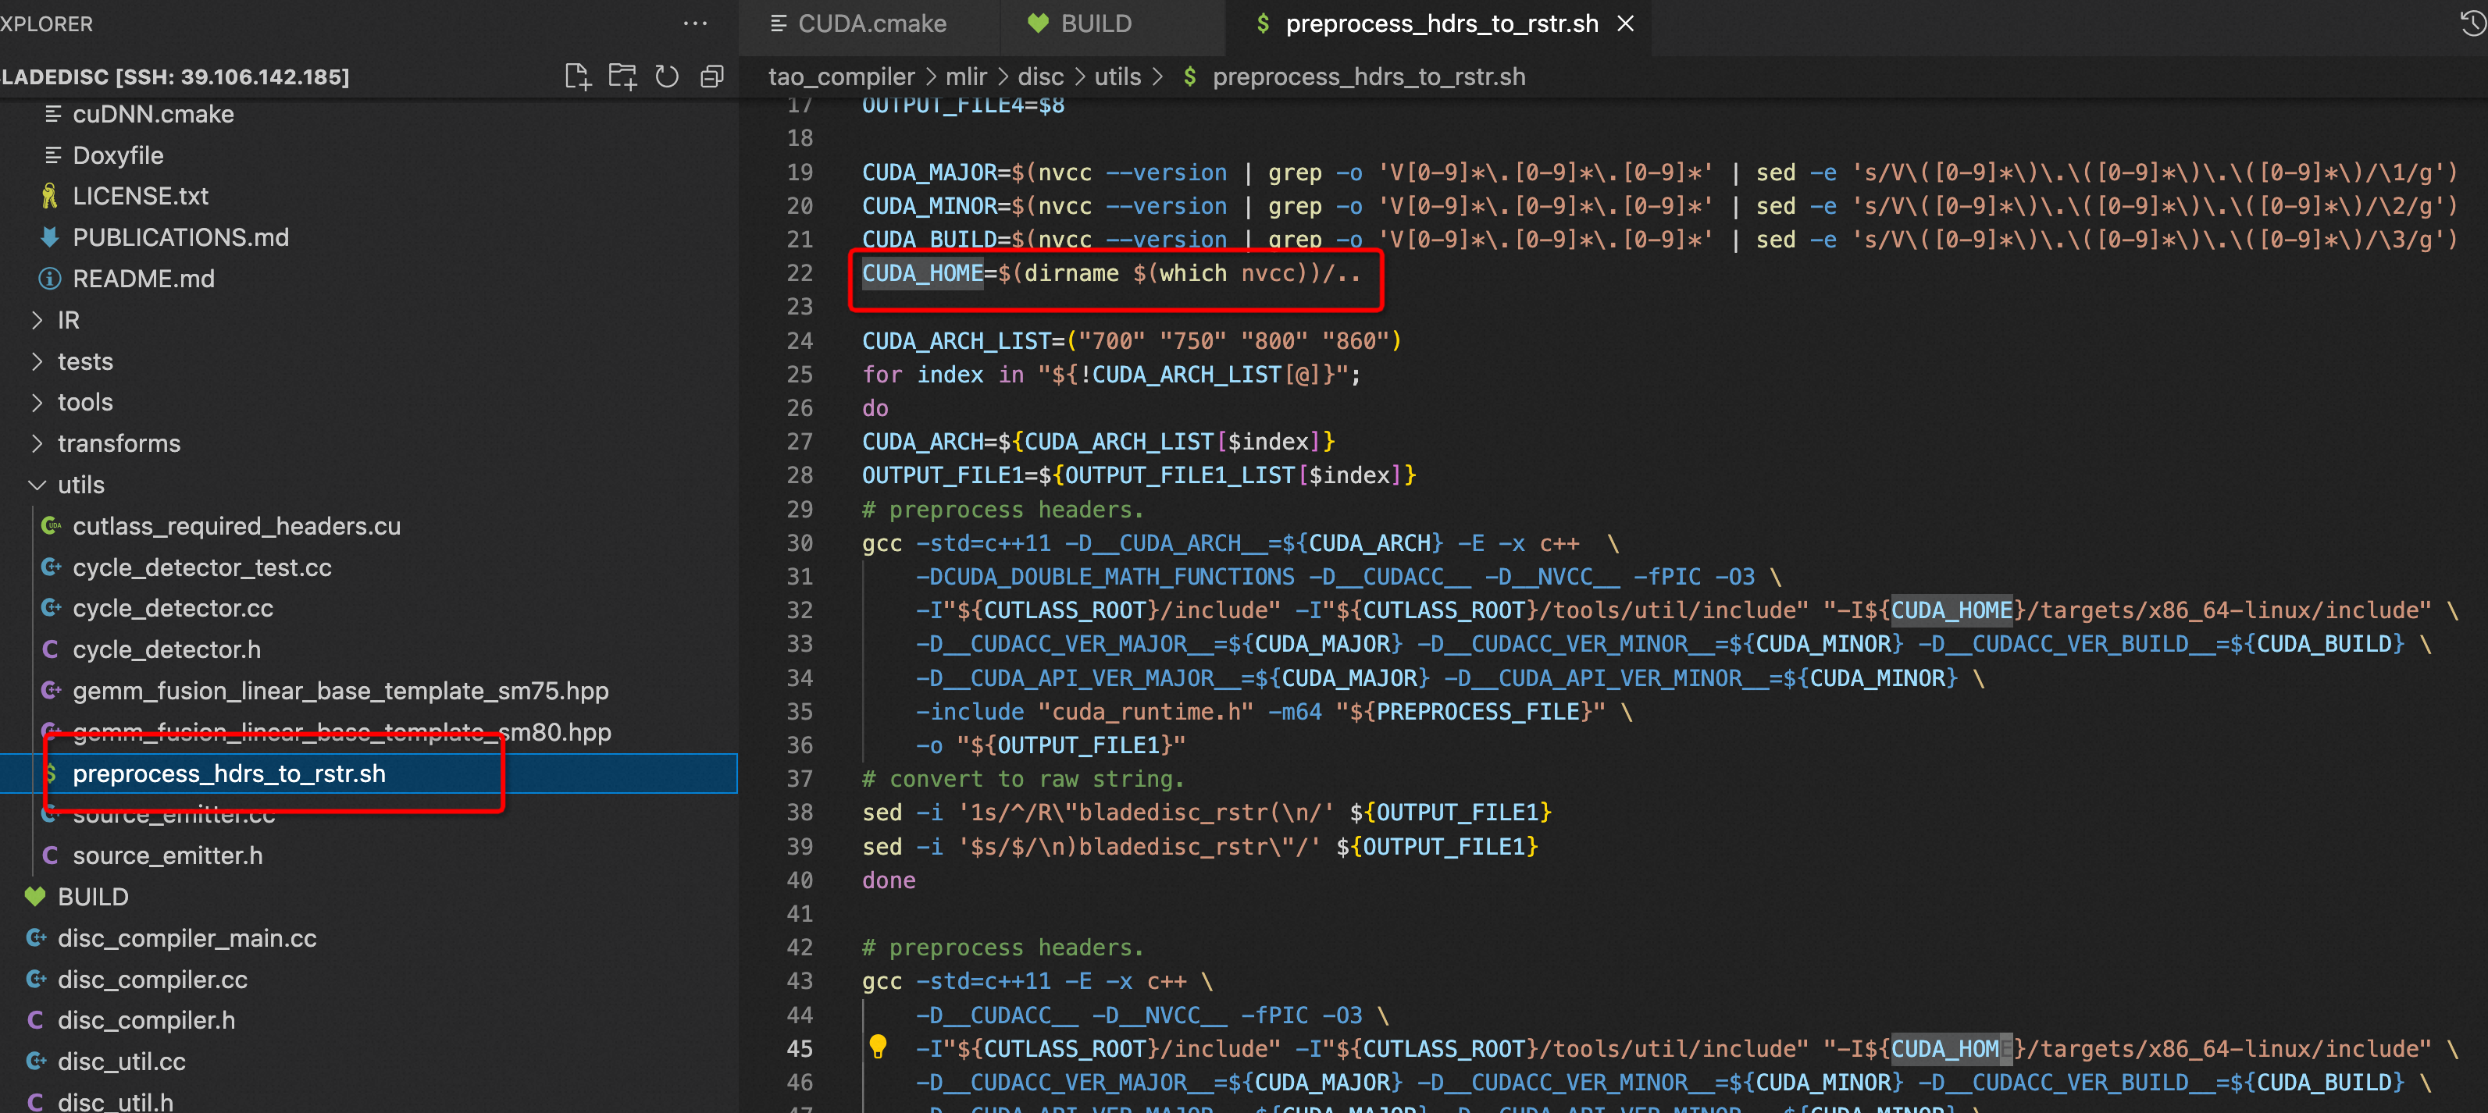Click the New File icon in Explorer
Screen dimensions: 2488x1113
click(576, 76)
